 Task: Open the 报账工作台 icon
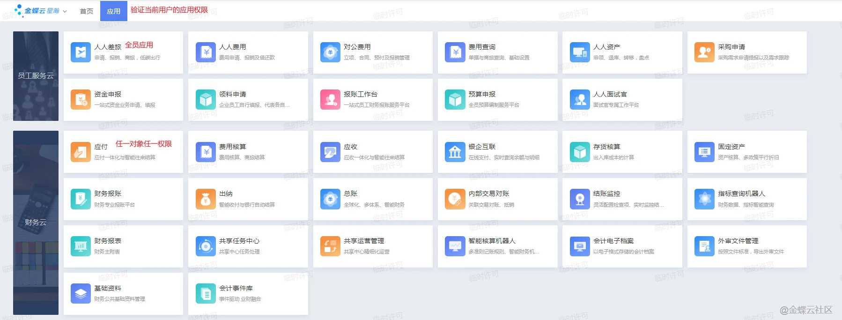point(330,99)
